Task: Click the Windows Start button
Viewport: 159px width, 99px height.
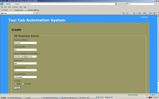Action: coord(3,97)
